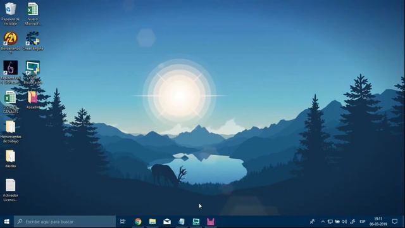This screenshot has width=405, height=228.
Task: Open the Action Center notifications
Action: (x=395, y=222)
